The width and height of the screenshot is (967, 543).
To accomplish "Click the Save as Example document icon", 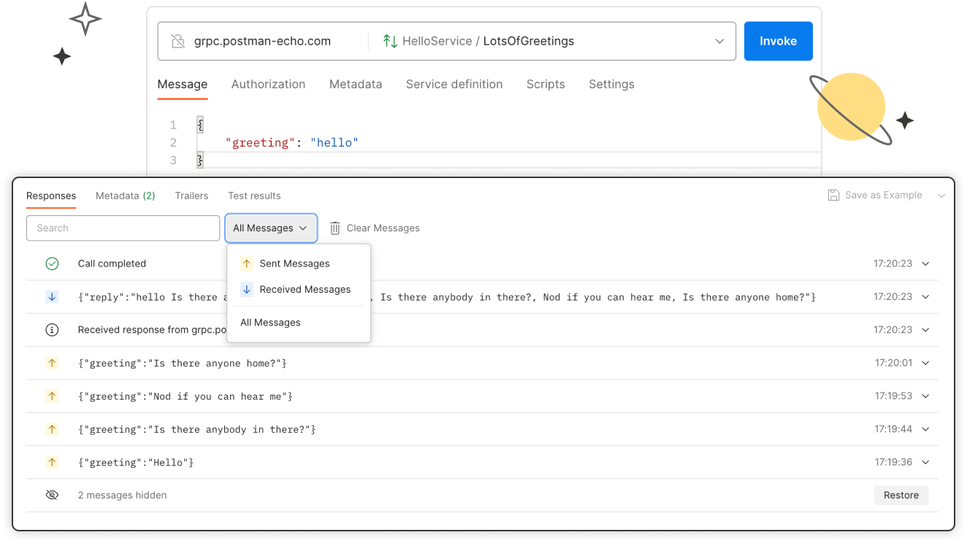I will pyautogui.click(x=833, y=195).
